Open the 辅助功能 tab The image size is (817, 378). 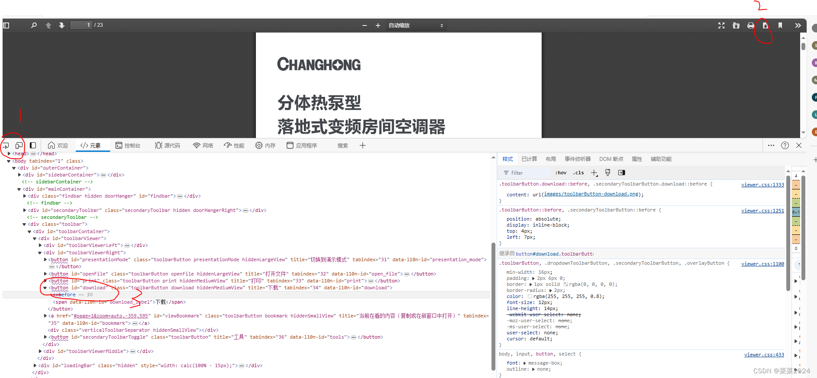point(661,159)
